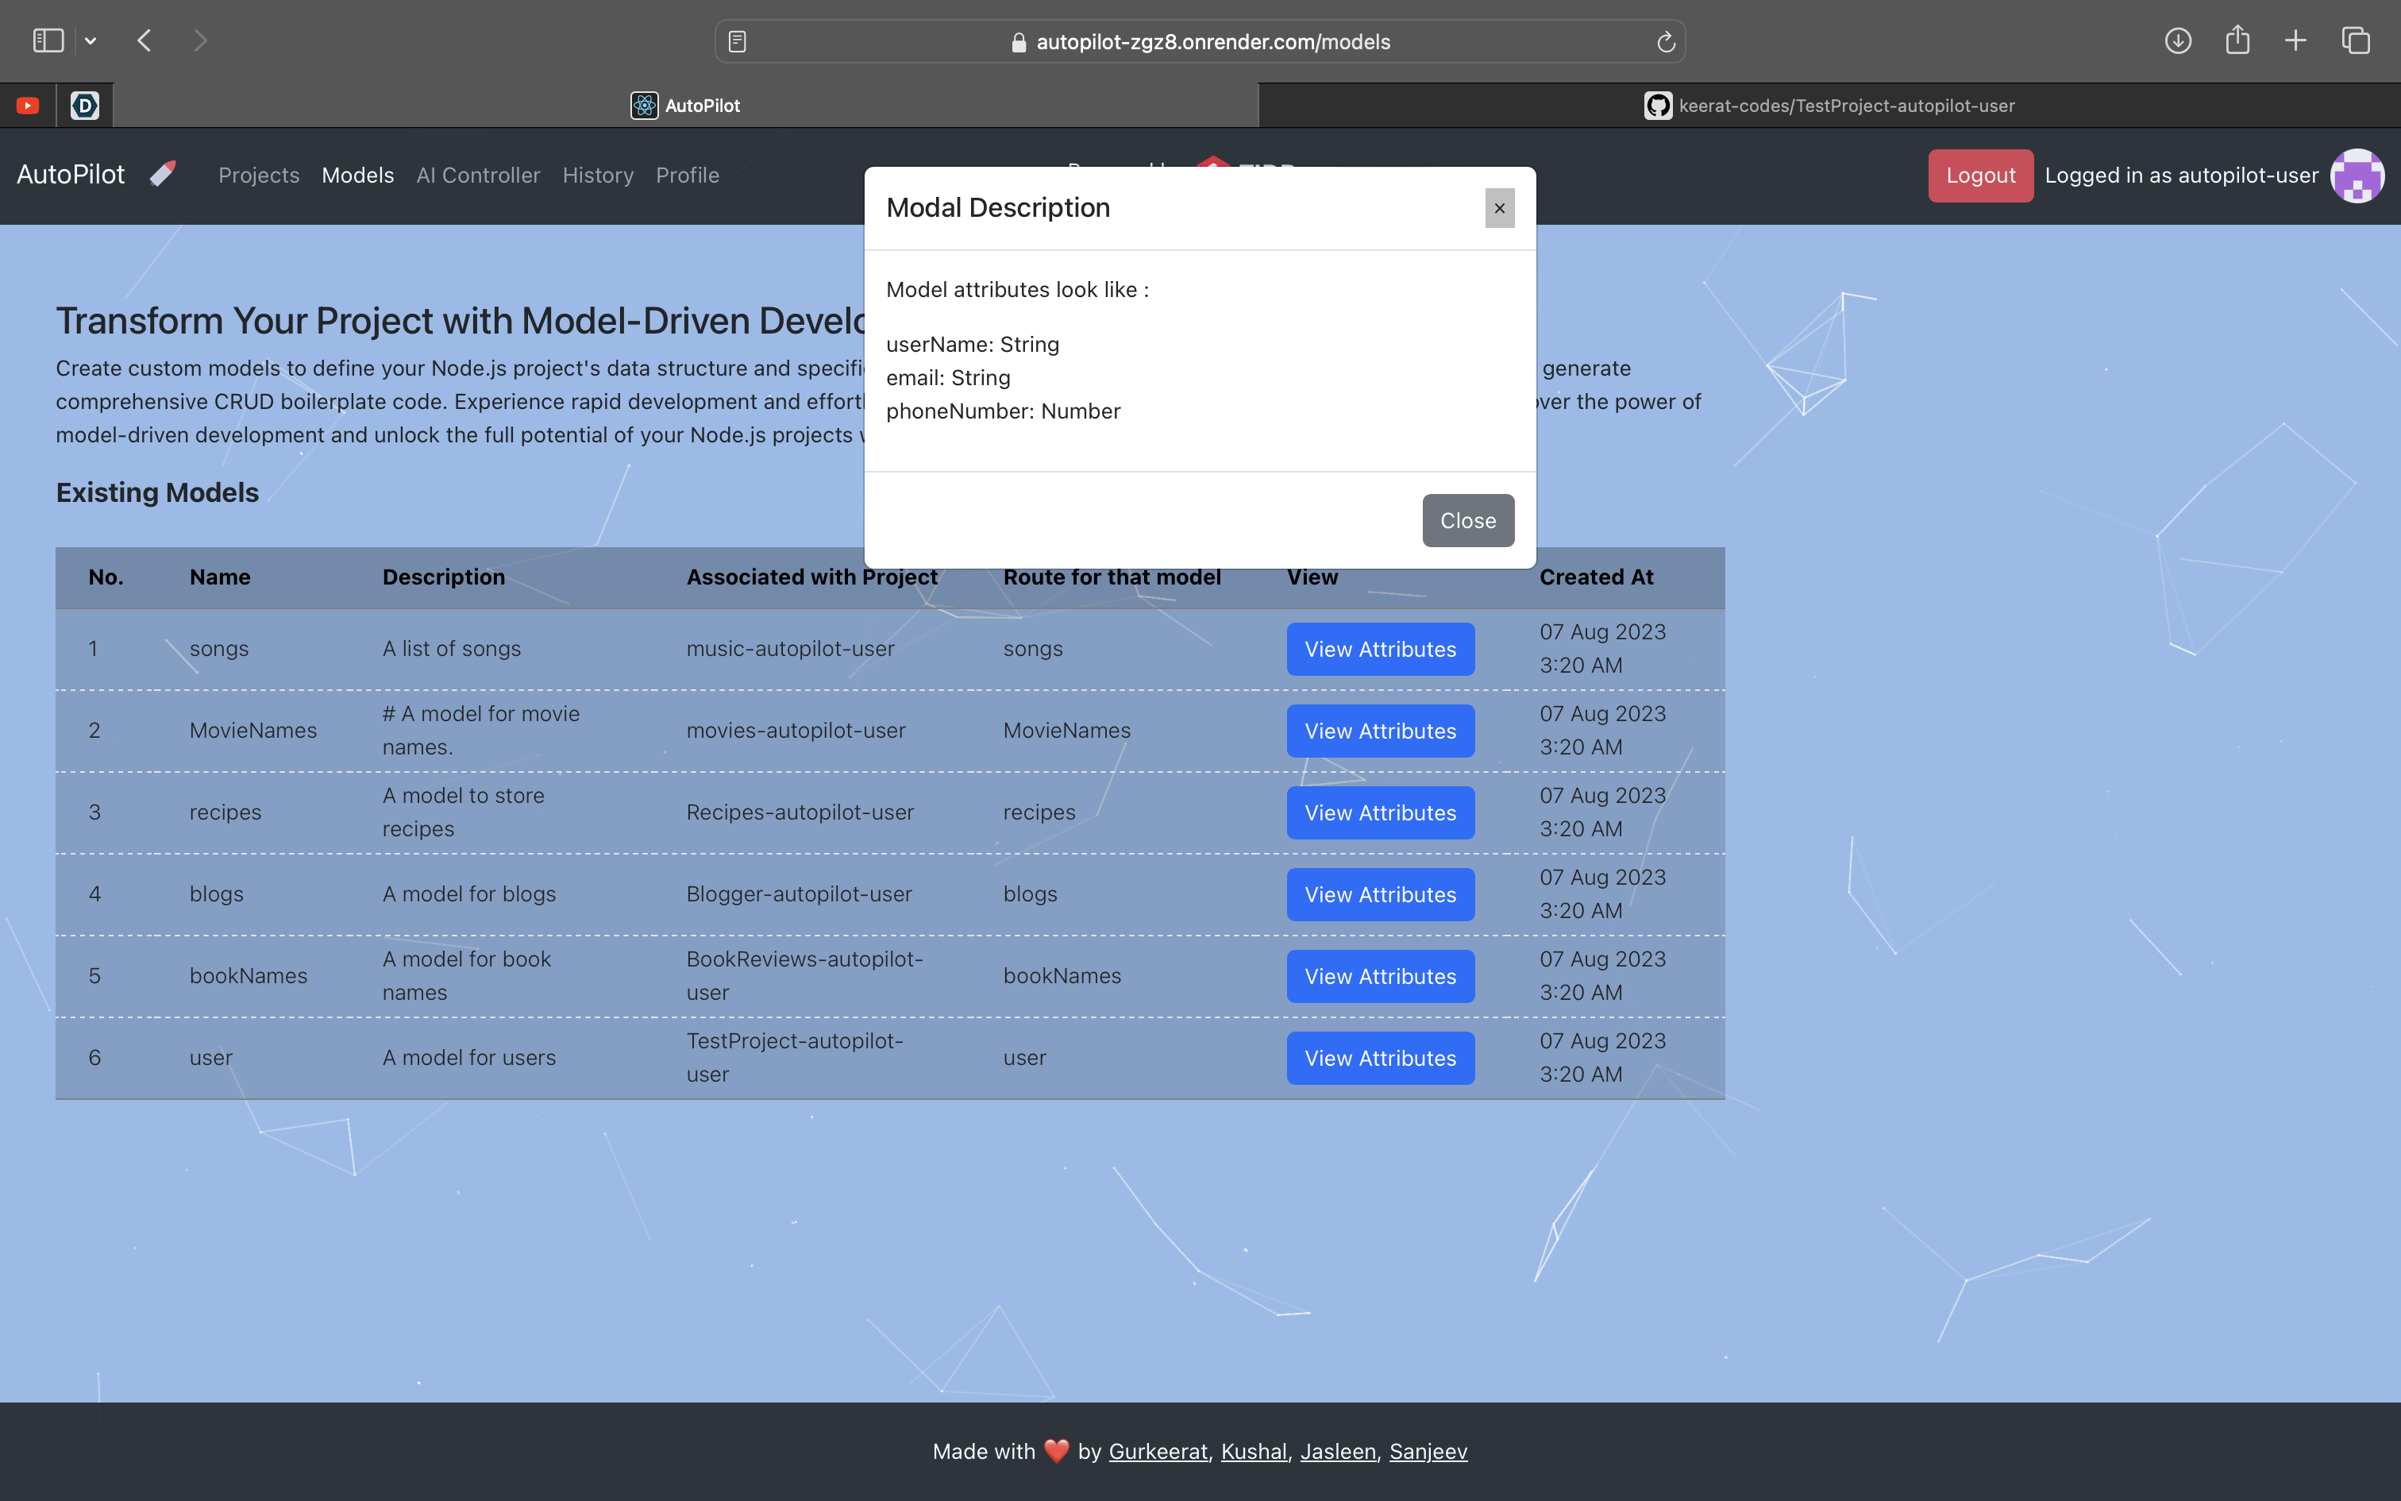Open the pinned YouTube tab
2401x1501 pixels.
coord(28,105)
